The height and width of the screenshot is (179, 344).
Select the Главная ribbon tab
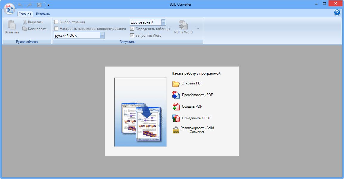pyautogui.click(x=25, y=14)
